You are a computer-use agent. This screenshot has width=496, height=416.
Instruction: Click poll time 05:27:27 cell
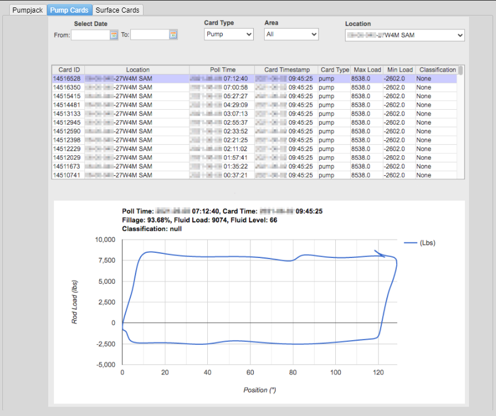222,97
